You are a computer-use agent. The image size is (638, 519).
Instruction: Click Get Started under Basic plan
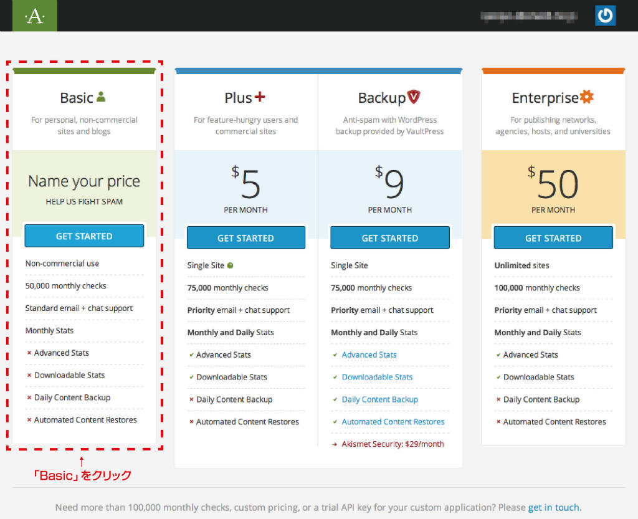[84, 236]
